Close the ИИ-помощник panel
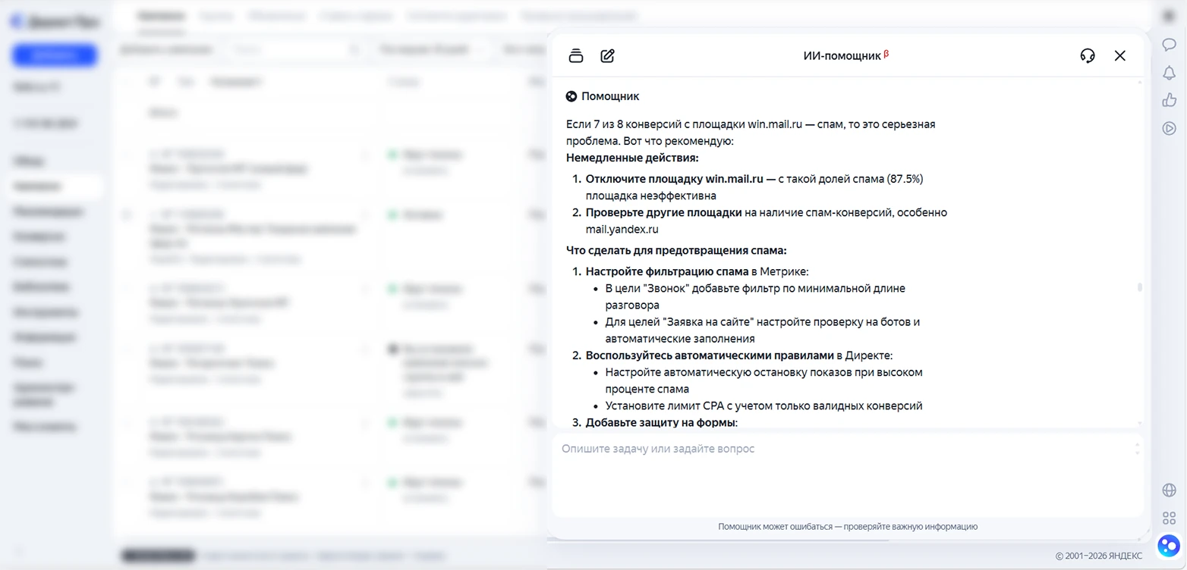 click(1120, 55)
